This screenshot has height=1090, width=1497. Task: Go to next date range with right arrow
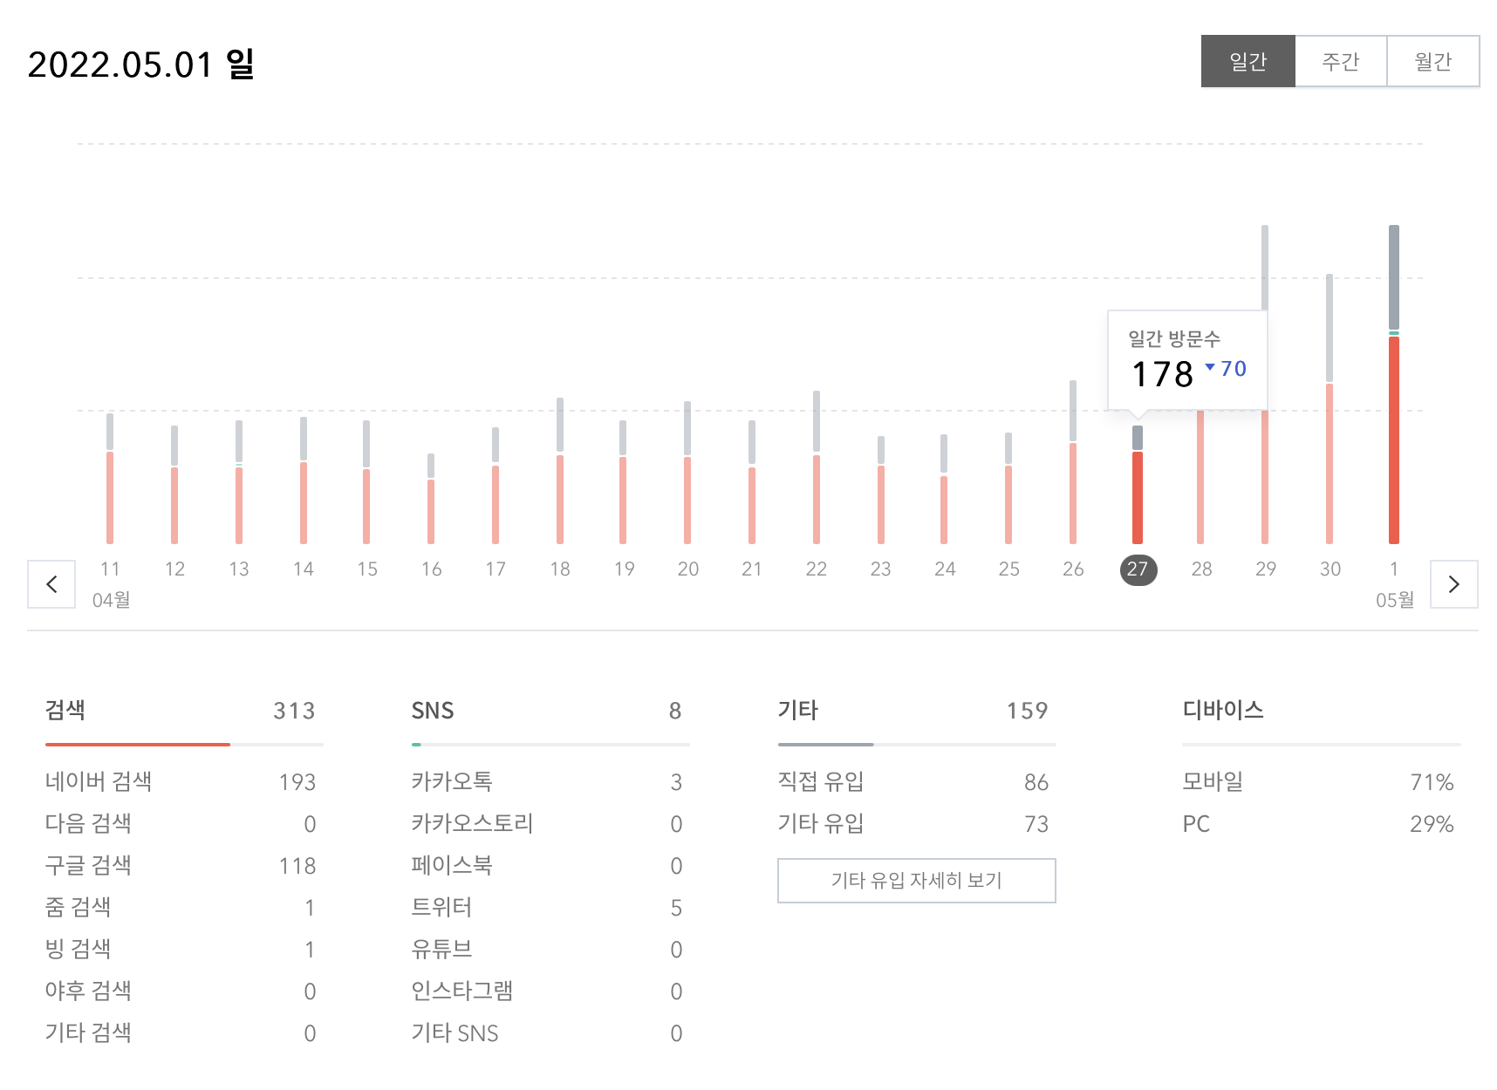coord(1453,584)
